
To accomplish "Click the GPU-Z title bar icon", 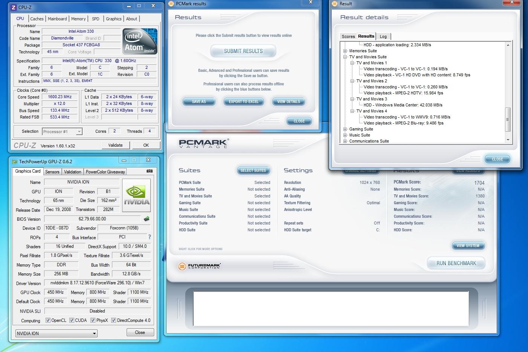I will tap(15, 162).
